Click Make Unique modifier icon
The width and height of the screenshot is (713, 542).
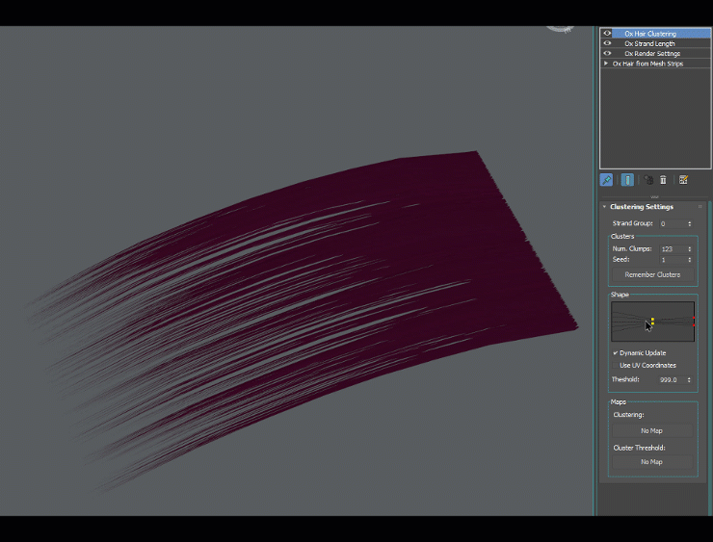click(648, 180)
